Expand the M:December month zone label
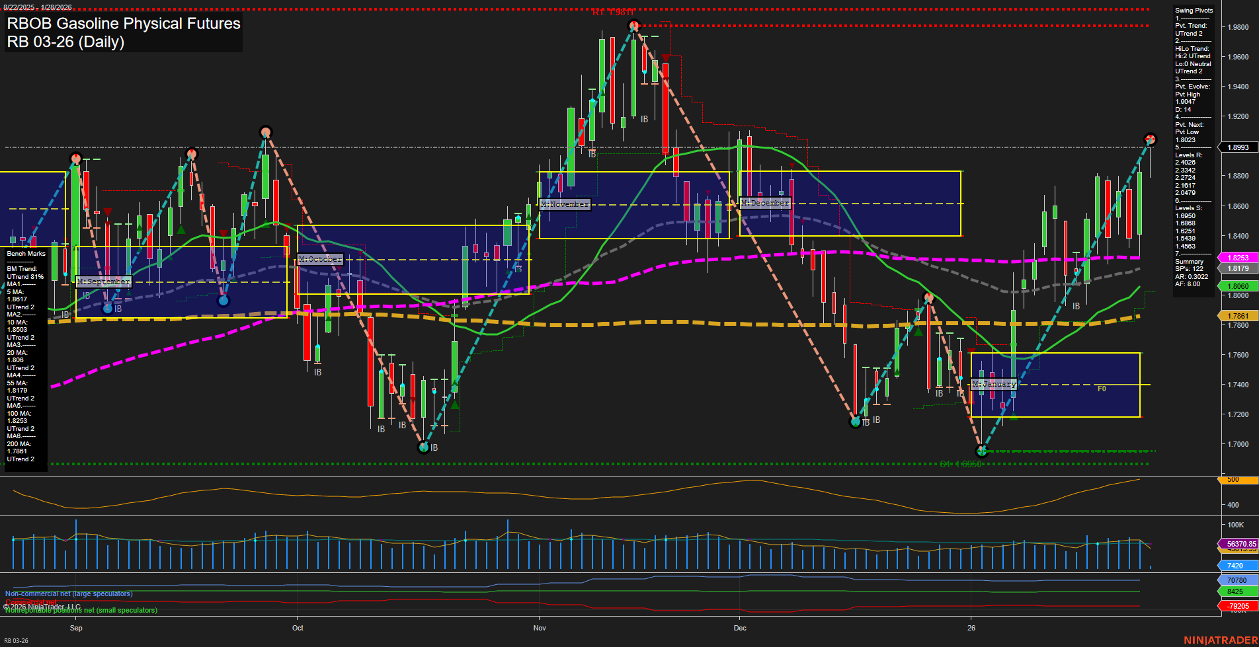1259x647 pixels. pos(765,203)
